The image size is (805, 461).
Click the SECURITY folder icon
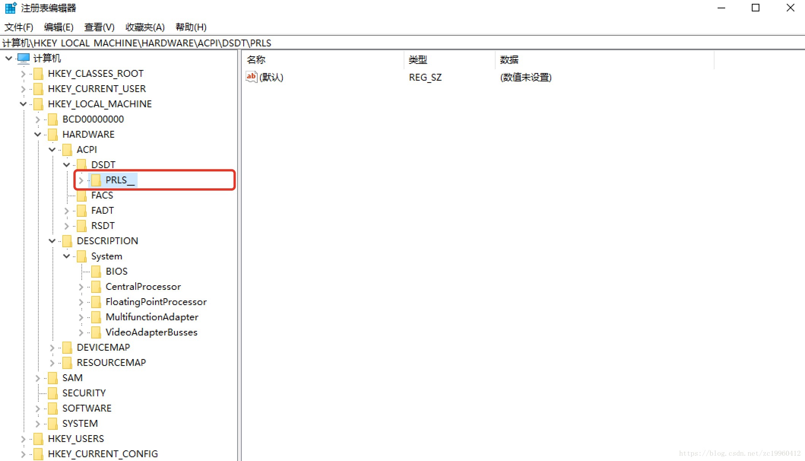[x=53, y=393]
